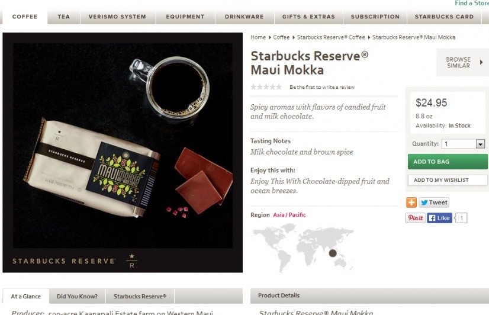Switch to the Starbucks Reserve® tab
Viewport: 489px width, 315px height.
click(140, 296)
